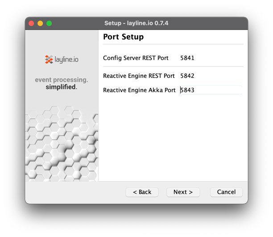Maximize the window using green button

pos(49,23)
